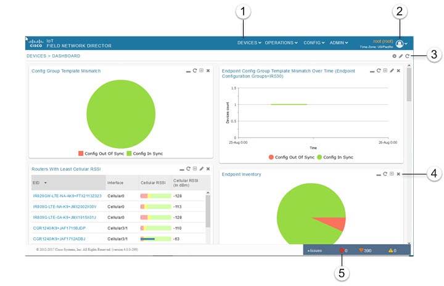Click the green Config Group pie chart
Image resolution: width=444 pixels, height=286 pixels.
pyautogui.click(x=121, y=114)
